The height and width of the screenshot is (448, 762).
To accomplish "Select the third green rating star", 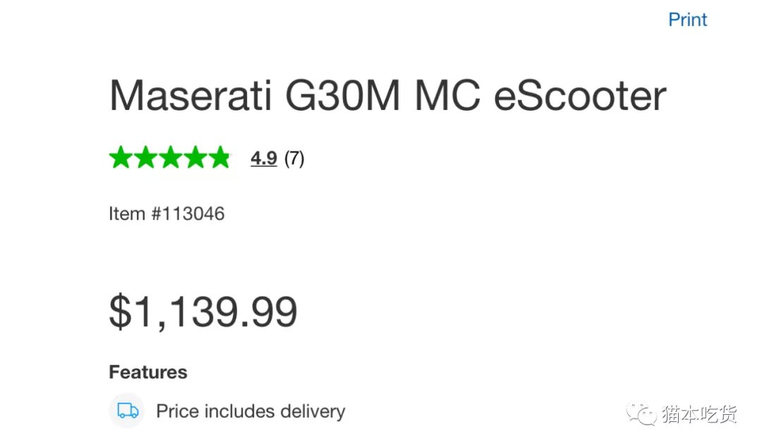I will tap(171, 157).
